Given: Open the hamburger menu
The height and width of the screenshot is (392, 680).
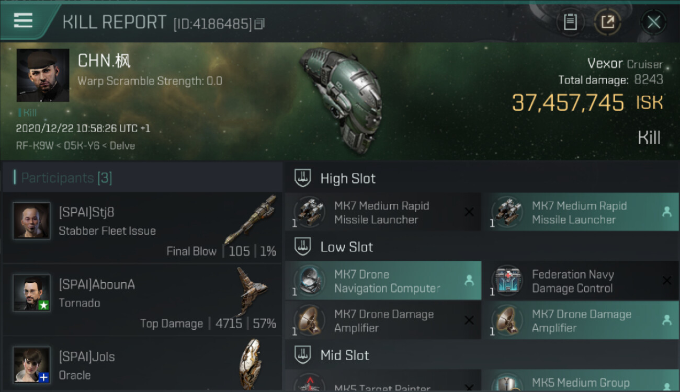Looking at the screenshot, I should (x=24, y=21).
